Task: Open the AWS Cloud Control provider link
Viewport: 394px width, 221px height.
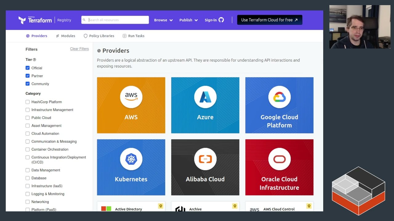Action: coord(279,209)
